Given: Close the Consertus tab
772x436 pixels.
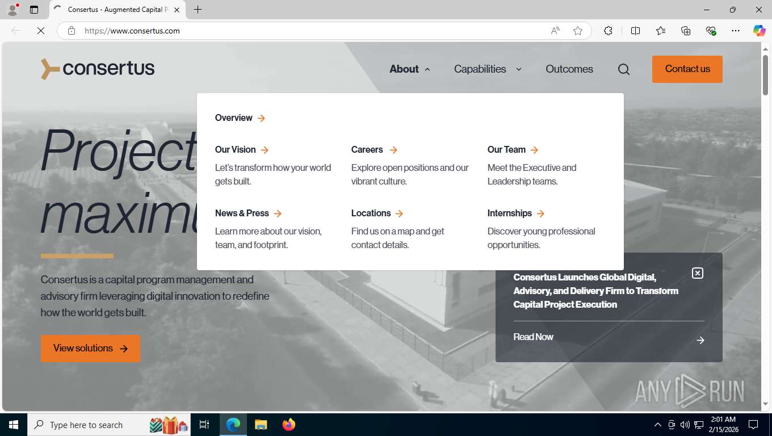Looking at the screenshot, I should click(177, 10).
